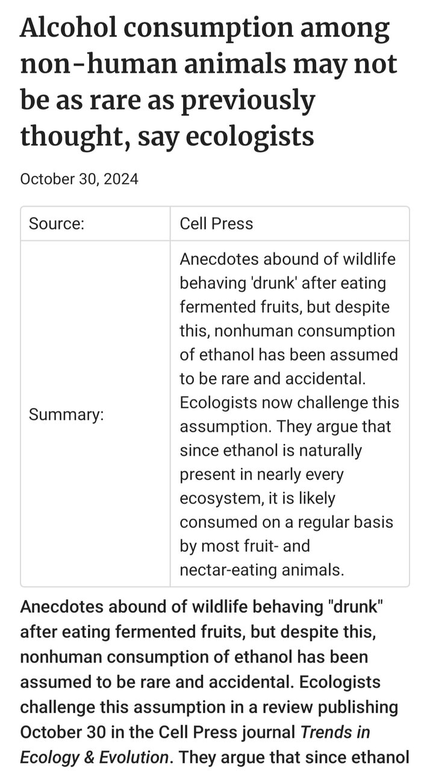Click "Ecologists now challenge this" in the summary
430x771 pixels.
point(289,402)
